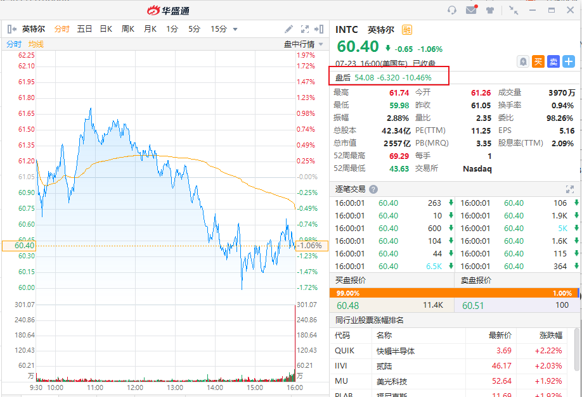Screen dimensions: 582x397
Task: Click the 交易所 value Nasdaq
Action: (x=477, y=168)
